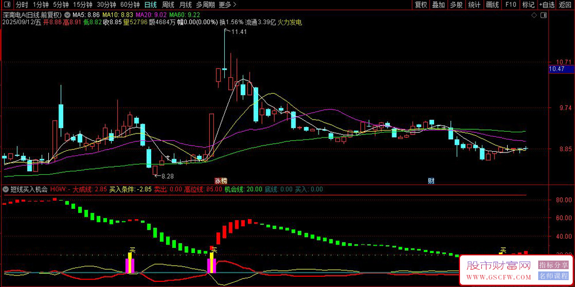This screenshot has height=287, width=575.
Task: Click the 叠加 overlay button
Action: point(439,5)
